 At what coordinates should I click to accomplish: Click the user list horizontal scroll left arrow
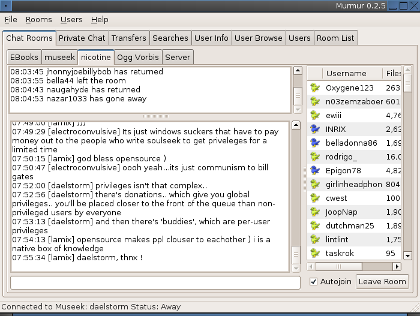click(311, 266)
